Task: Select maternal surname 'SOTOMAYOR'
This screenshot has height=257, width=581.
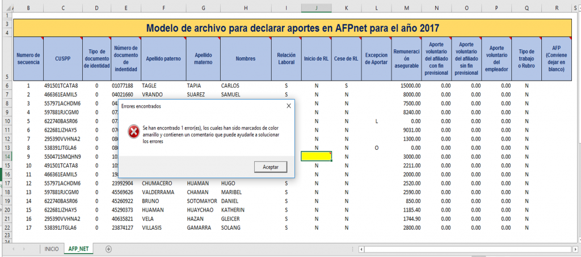Action: 204,201
